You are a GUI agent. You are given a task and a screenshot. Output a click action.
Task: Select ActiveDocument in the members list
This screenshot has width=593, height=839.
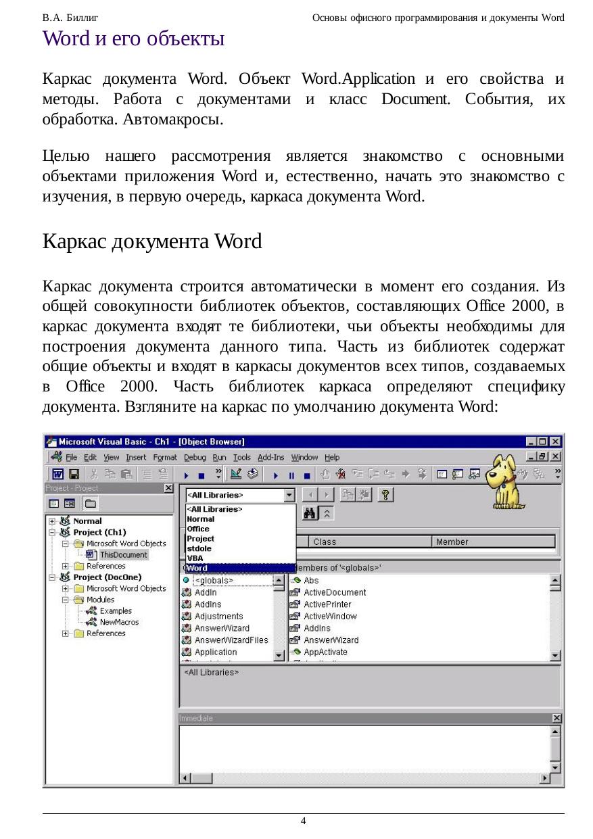pos(335,592)
